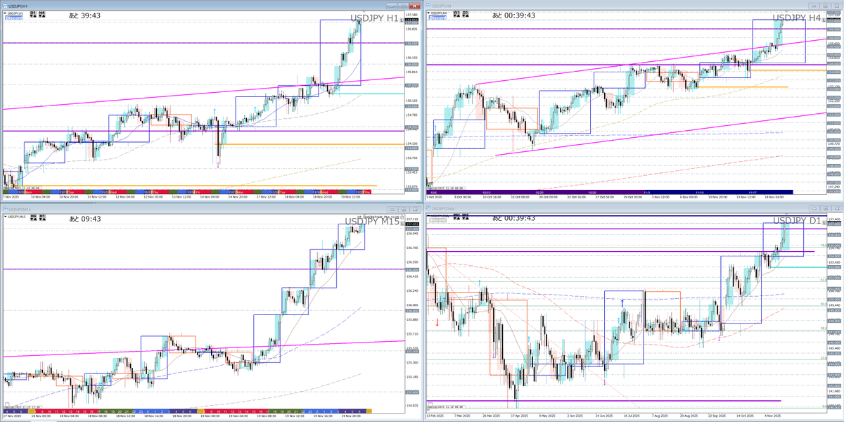
Task: Click the W1 timeframe icon in H4 chart
Action: click(456, 13)
